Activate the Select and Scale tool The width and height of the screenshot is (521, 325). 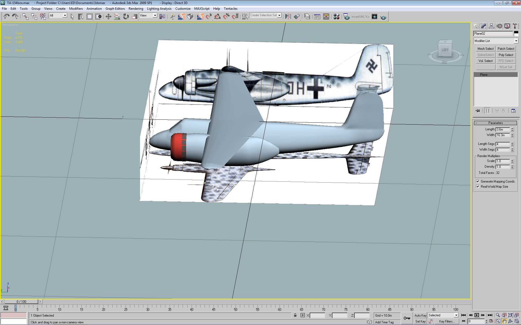[134, 17]
